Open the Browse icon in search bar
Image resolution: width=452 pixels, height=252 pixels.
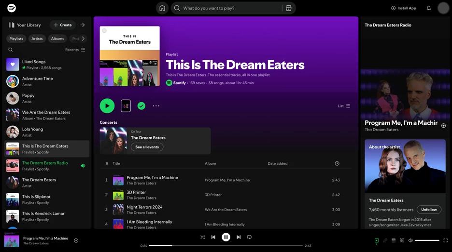tap(289, 8)
